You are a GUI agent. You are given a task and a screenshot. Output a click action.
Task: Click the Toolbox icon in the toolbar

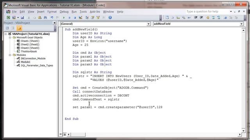(104, 17)
